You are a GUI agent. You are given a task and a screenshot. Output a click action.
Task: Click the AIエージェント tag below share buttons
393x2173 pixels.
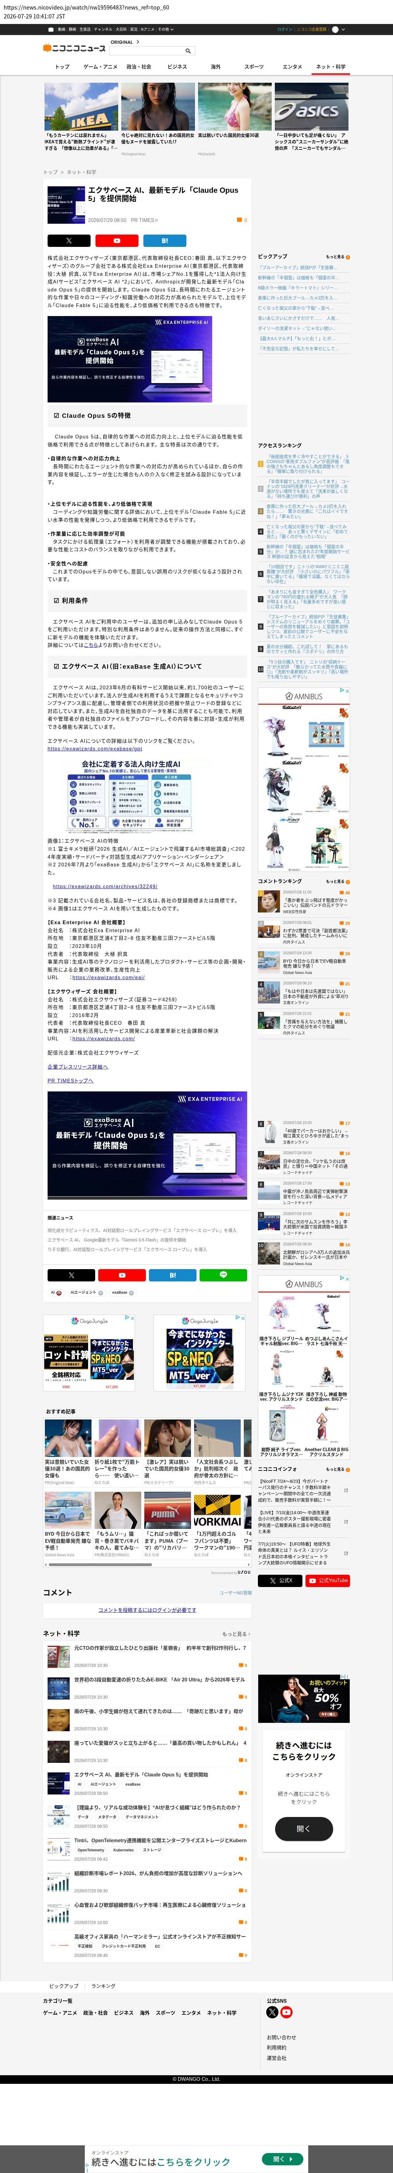[87, 1292]
